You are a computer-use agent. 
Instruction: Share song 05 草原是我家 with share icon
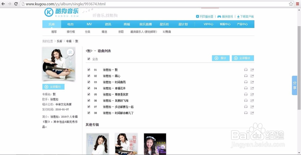click(x=252, y=94)
